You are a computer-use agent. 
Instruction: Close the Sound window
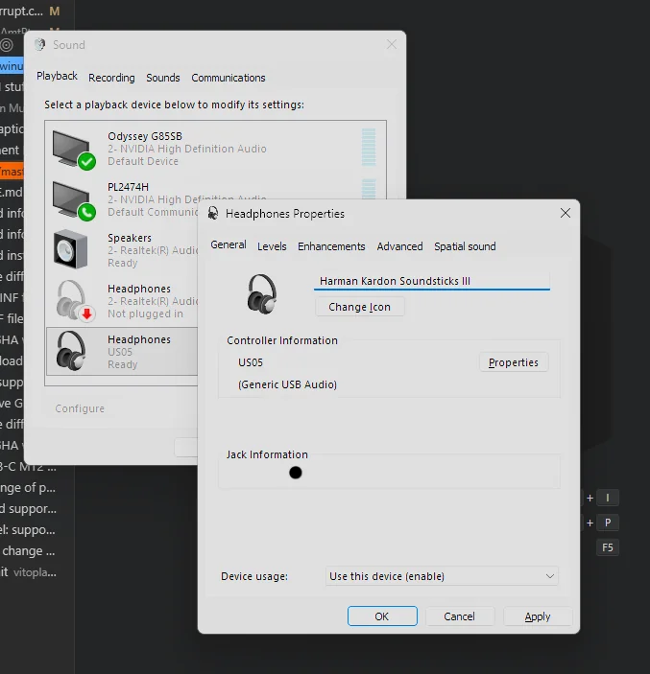pos(392,44)
